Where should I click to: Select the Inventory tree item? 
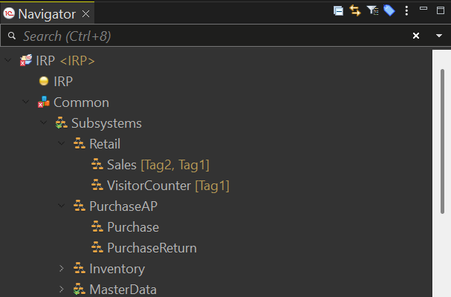pos(117,269)
